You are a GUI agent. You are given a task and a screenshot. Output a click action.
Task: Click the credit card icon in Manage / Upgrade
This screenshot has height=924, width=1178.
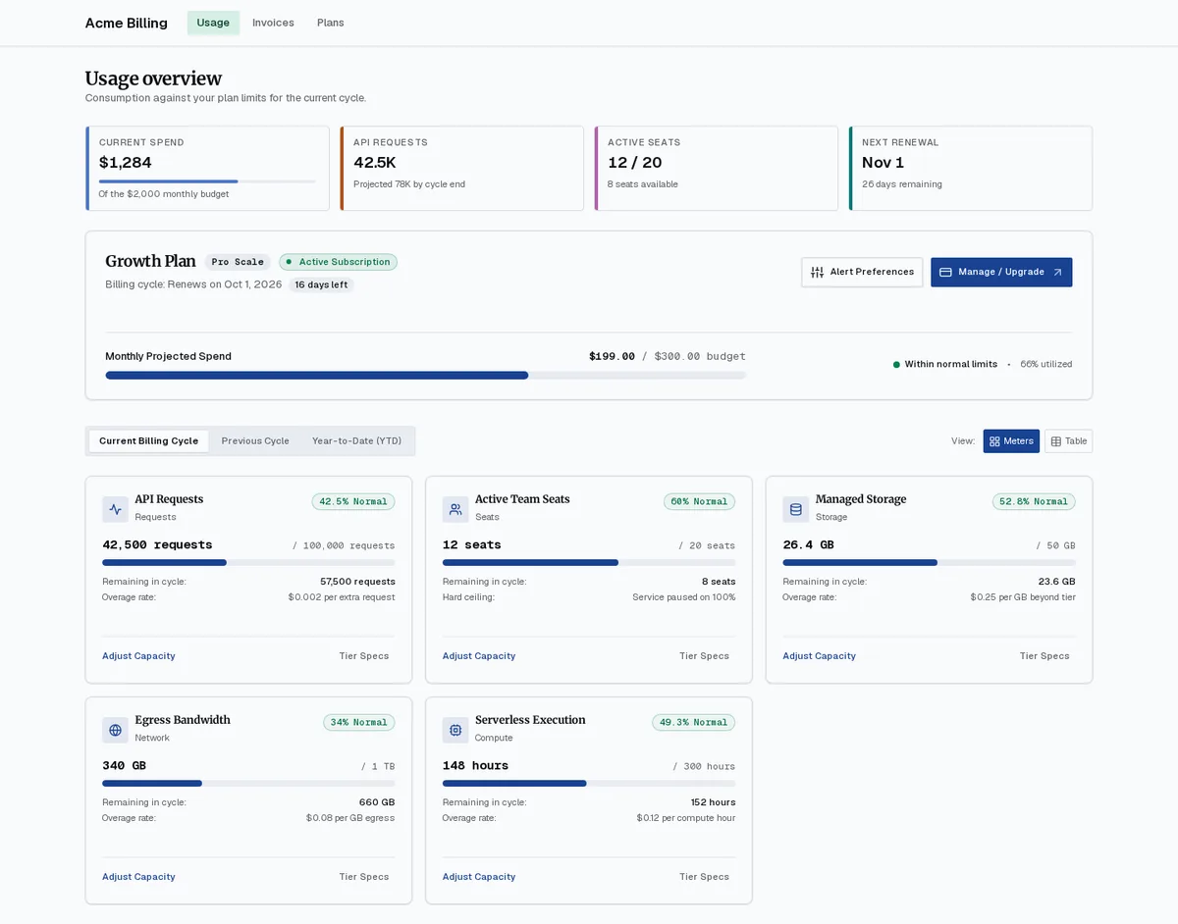coord(945,272)
